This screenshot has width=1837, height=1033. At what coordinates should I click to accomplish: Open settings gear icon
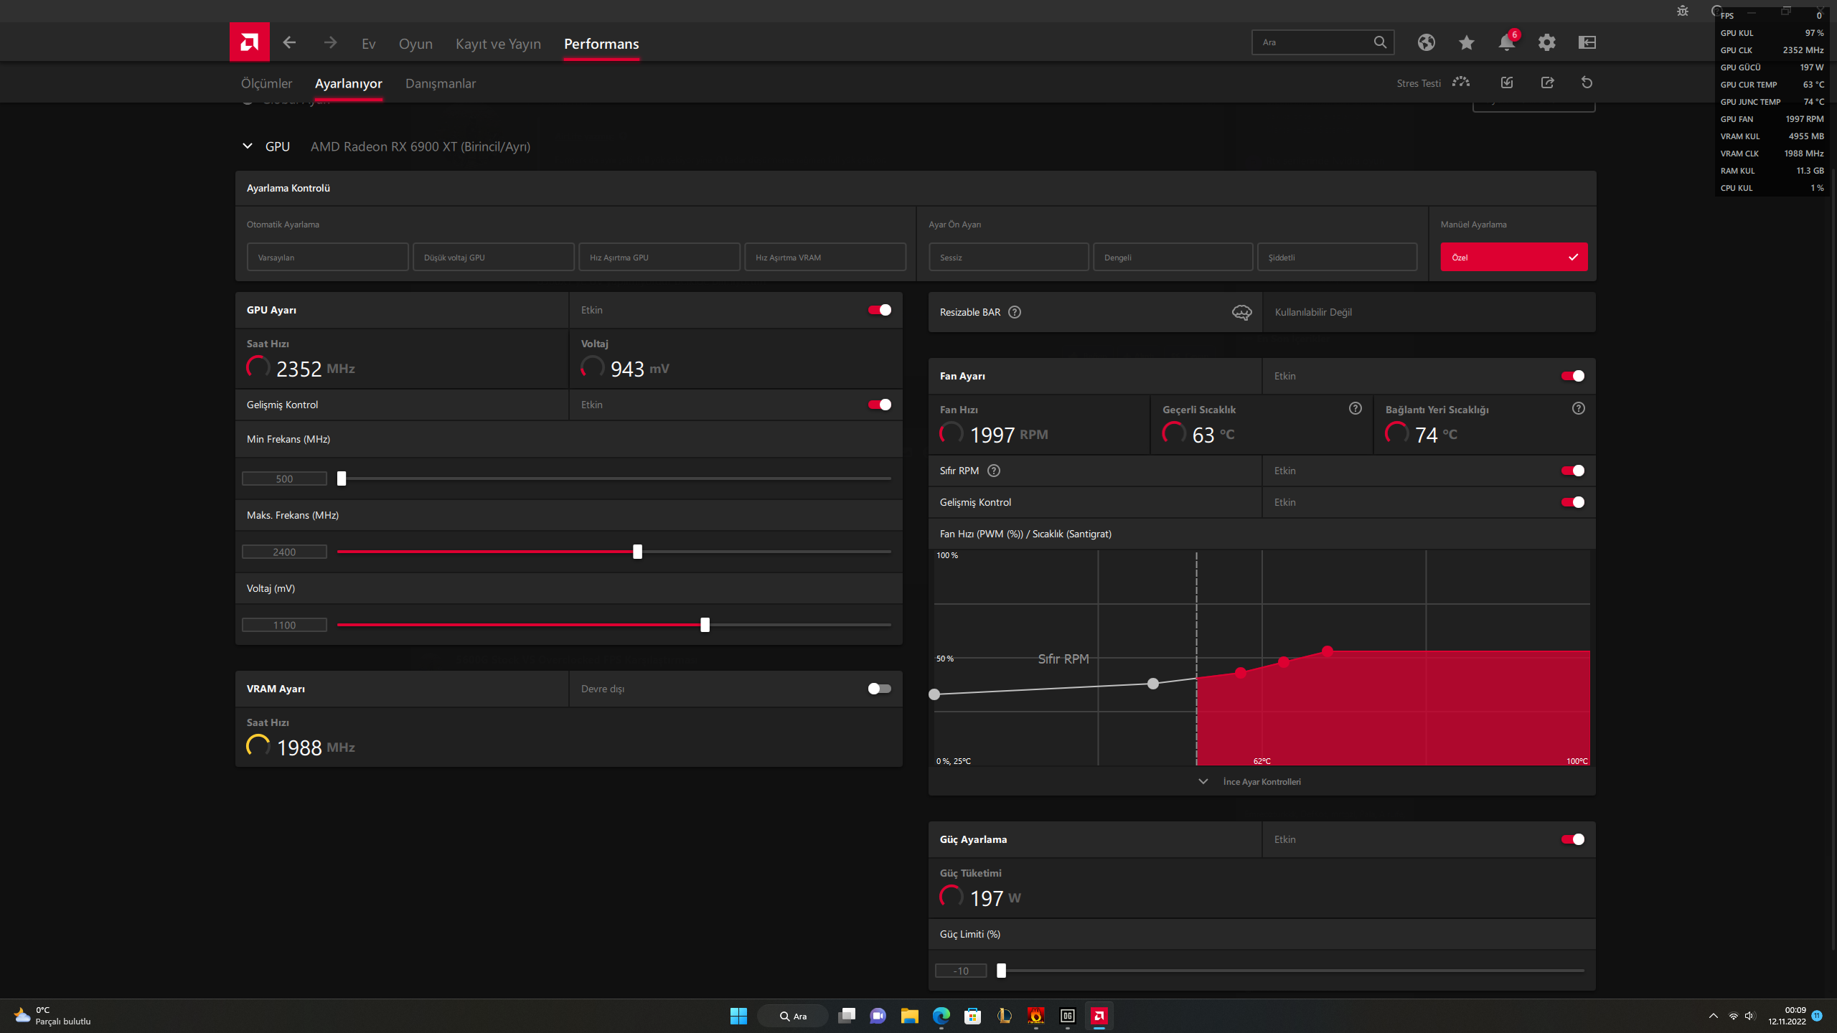(x=1546, y=42)
